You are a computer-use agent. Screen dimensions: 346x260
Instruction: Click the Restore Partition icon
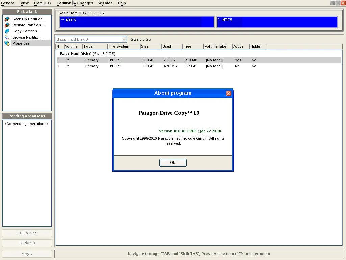pos(7,25)
